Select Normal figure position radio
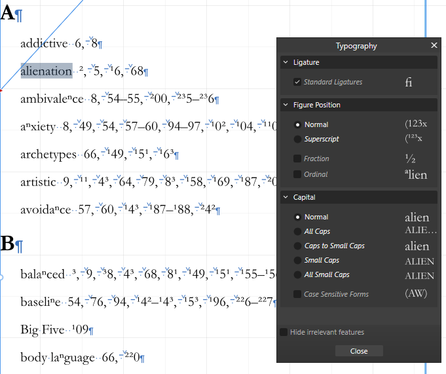 point(297,124)
